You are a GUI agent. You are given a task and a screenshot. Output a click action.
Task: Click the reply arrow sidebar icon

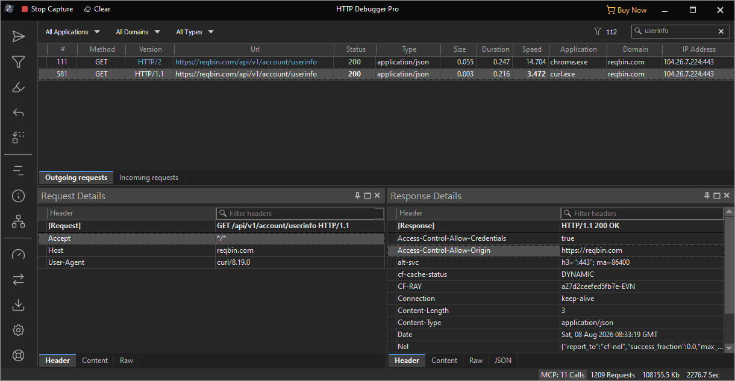coord(19,113)
